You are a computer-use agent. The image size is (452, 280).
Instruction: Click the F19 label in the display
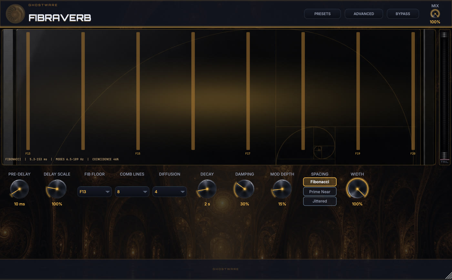358,154
